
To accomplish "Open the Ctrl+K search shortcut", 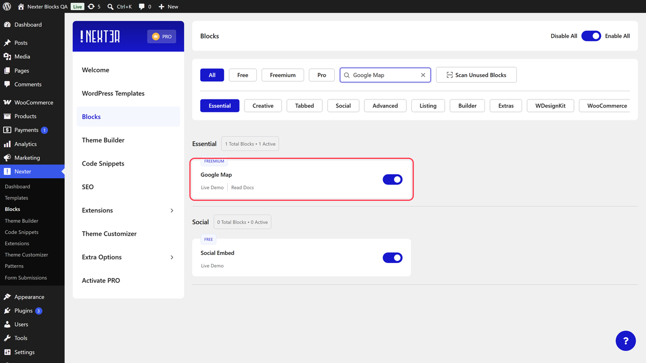I will click(120, 6).
